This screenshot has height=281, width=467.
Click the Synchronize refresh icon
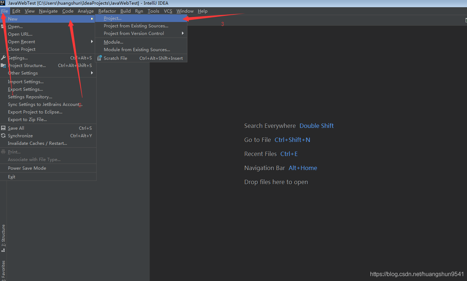click(x=3, y=135)
